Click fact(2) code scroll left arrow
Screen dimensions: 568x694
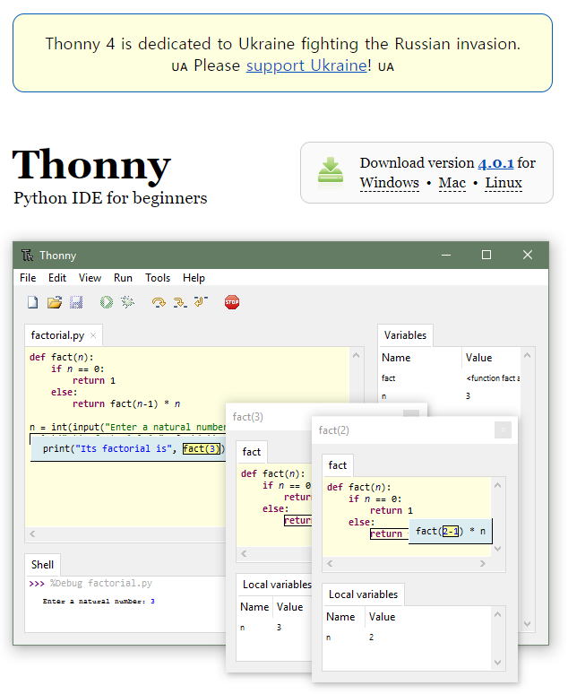[330, 563]
